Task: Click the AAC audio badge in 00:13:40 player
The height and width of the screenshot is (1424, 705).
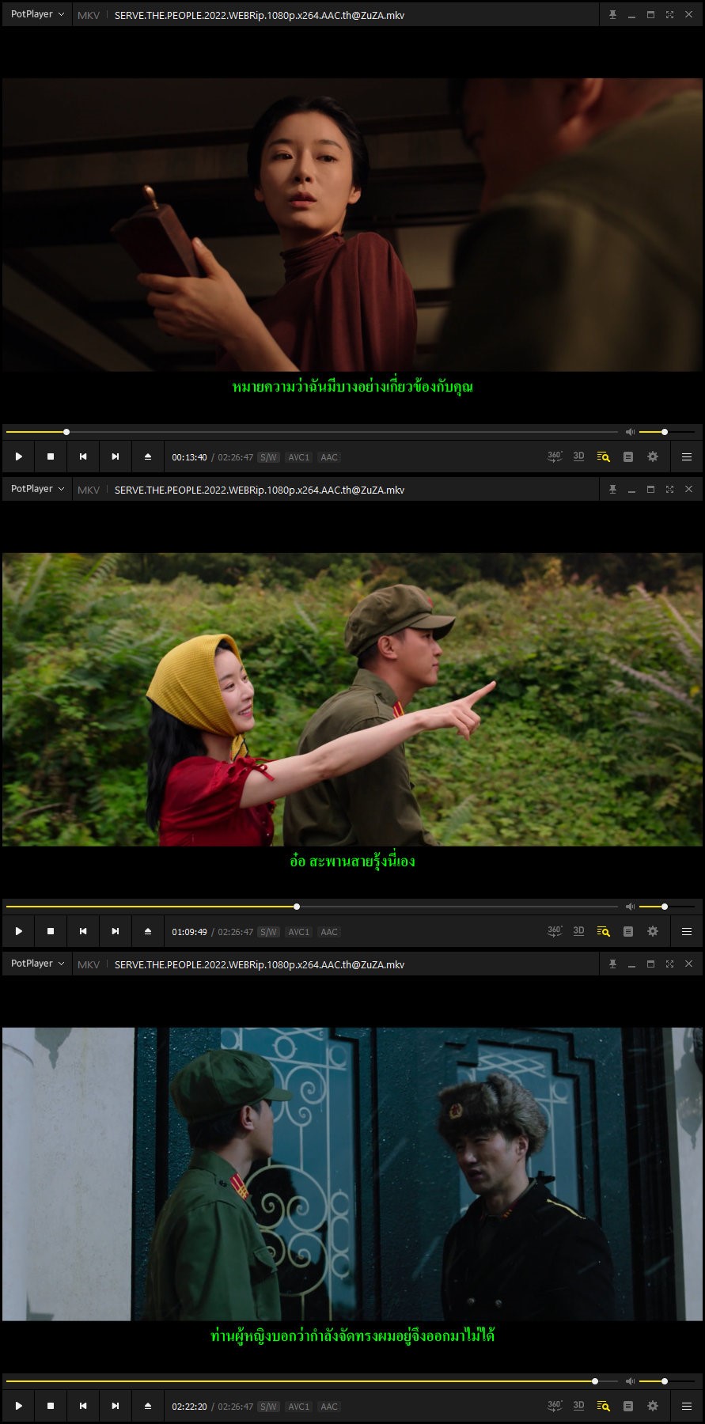Action: pyautogui.click(x=329, y=457)
